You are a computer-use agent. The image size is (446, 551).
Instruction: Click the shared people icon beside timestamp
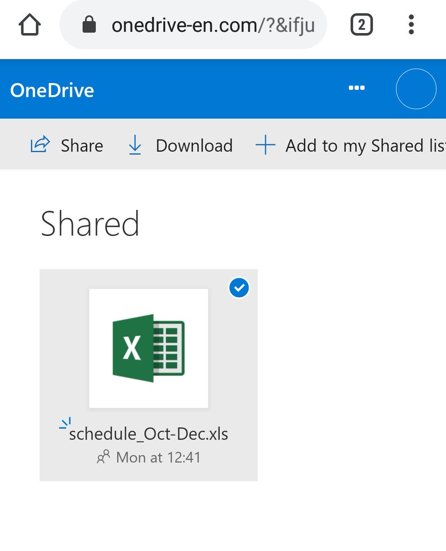[x=103, y=457]
